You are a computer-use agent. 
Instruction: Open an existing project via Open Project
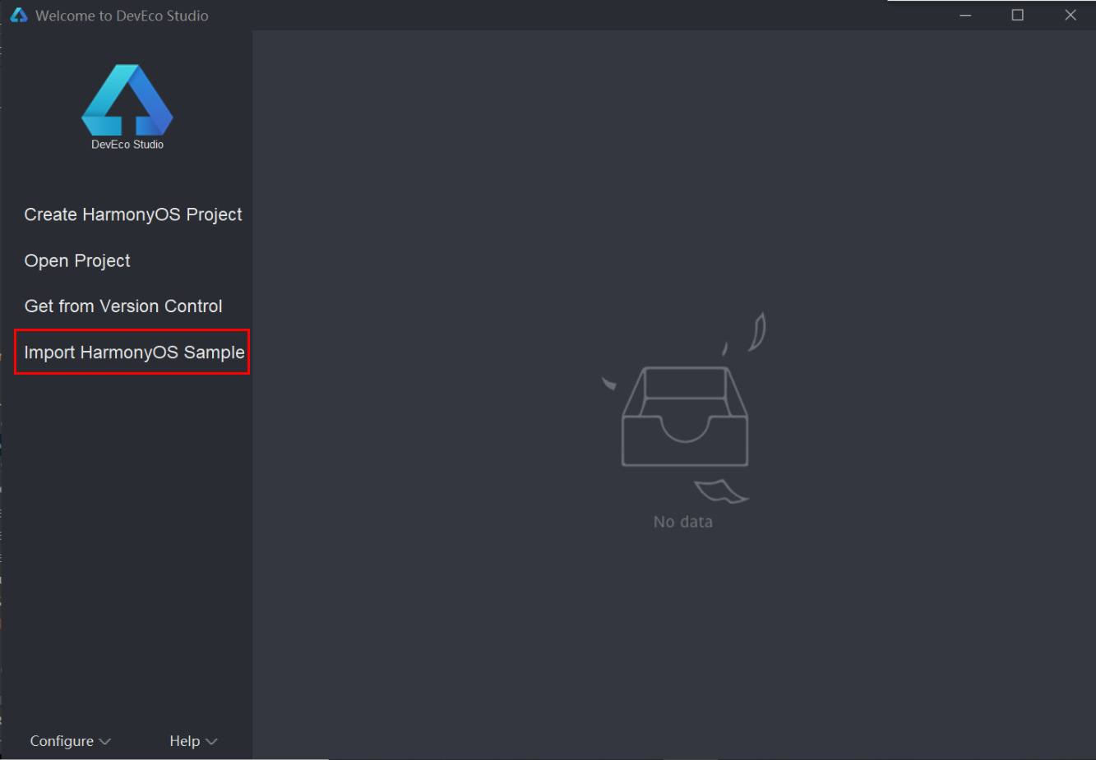(77, 260)
